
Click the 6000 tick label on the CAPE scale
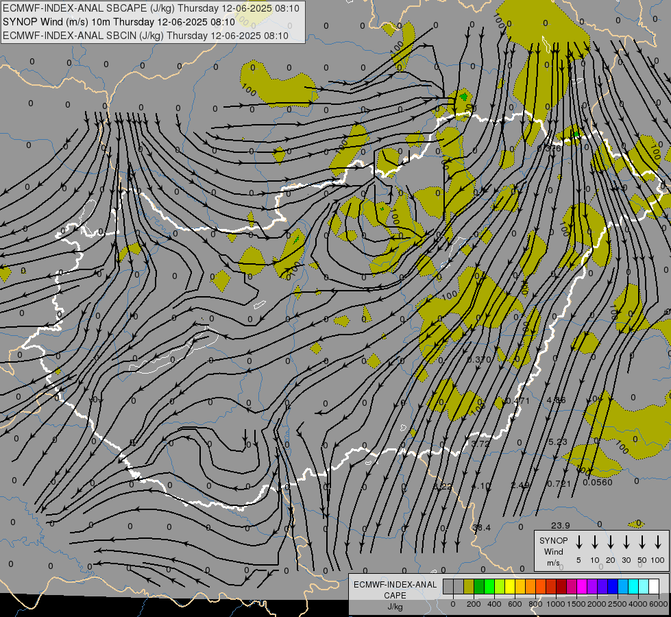coord(658,604)
